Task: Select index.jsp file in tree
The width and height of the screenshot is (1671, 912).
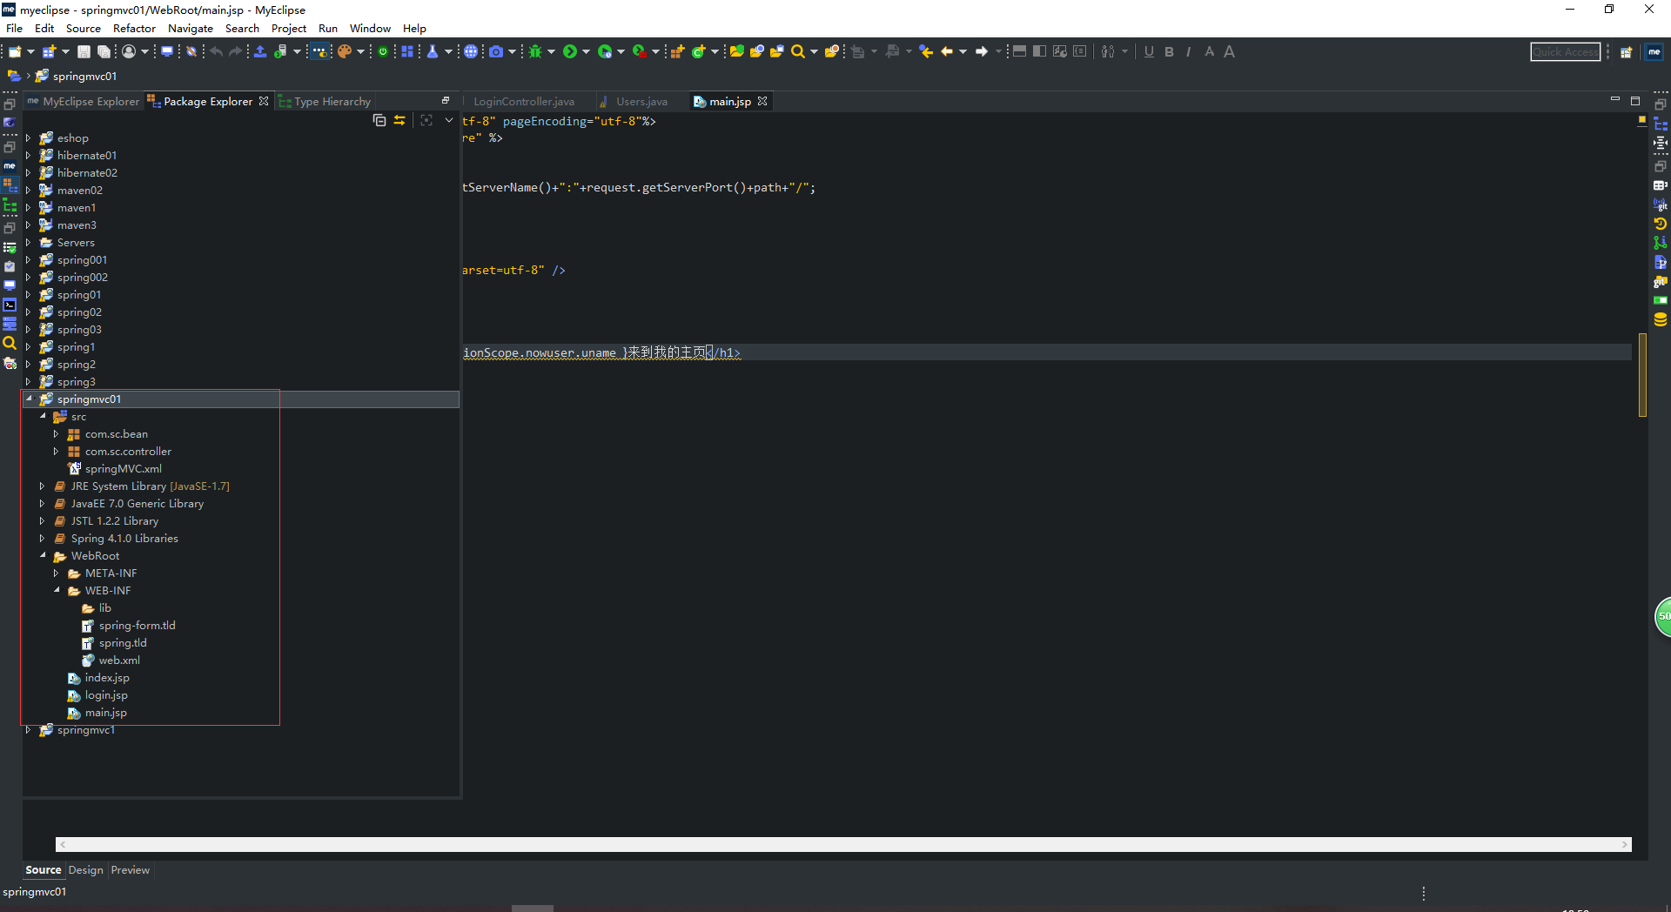Action: (x=107, y=677)
